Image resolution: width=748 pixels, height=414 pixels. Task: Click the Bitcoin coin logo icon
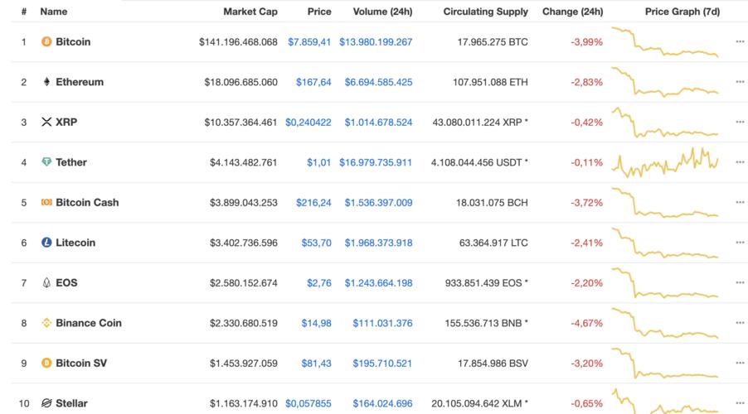(x=46, y=41)
